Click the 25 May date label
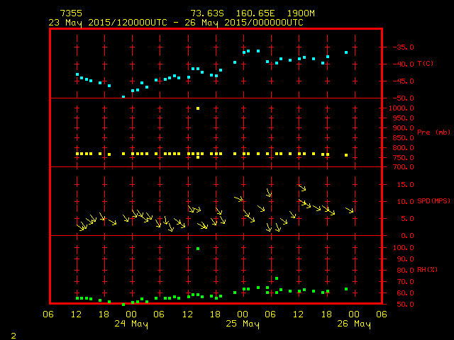The width and height of the screenshot is (454, 340). pyautogui.click(x=243, y=324)
